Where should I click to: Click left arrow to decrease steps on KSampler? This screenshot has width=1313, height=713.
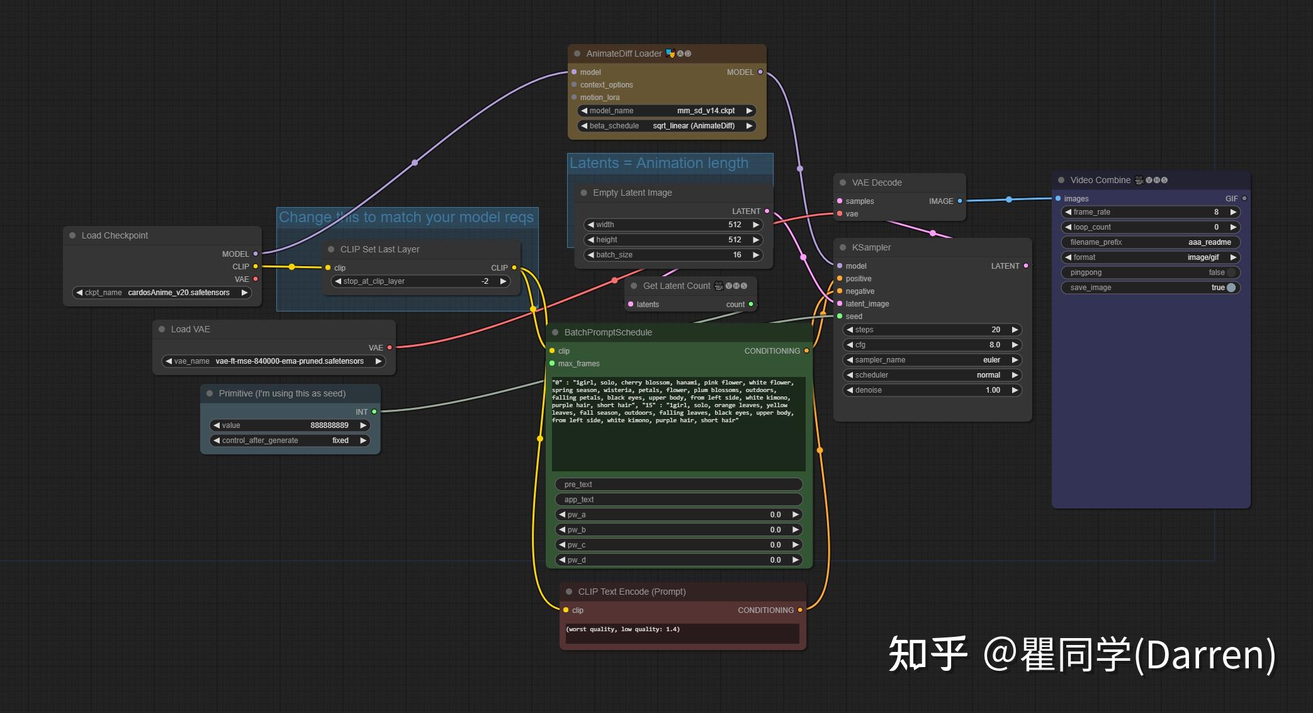[x=851, y=330]
